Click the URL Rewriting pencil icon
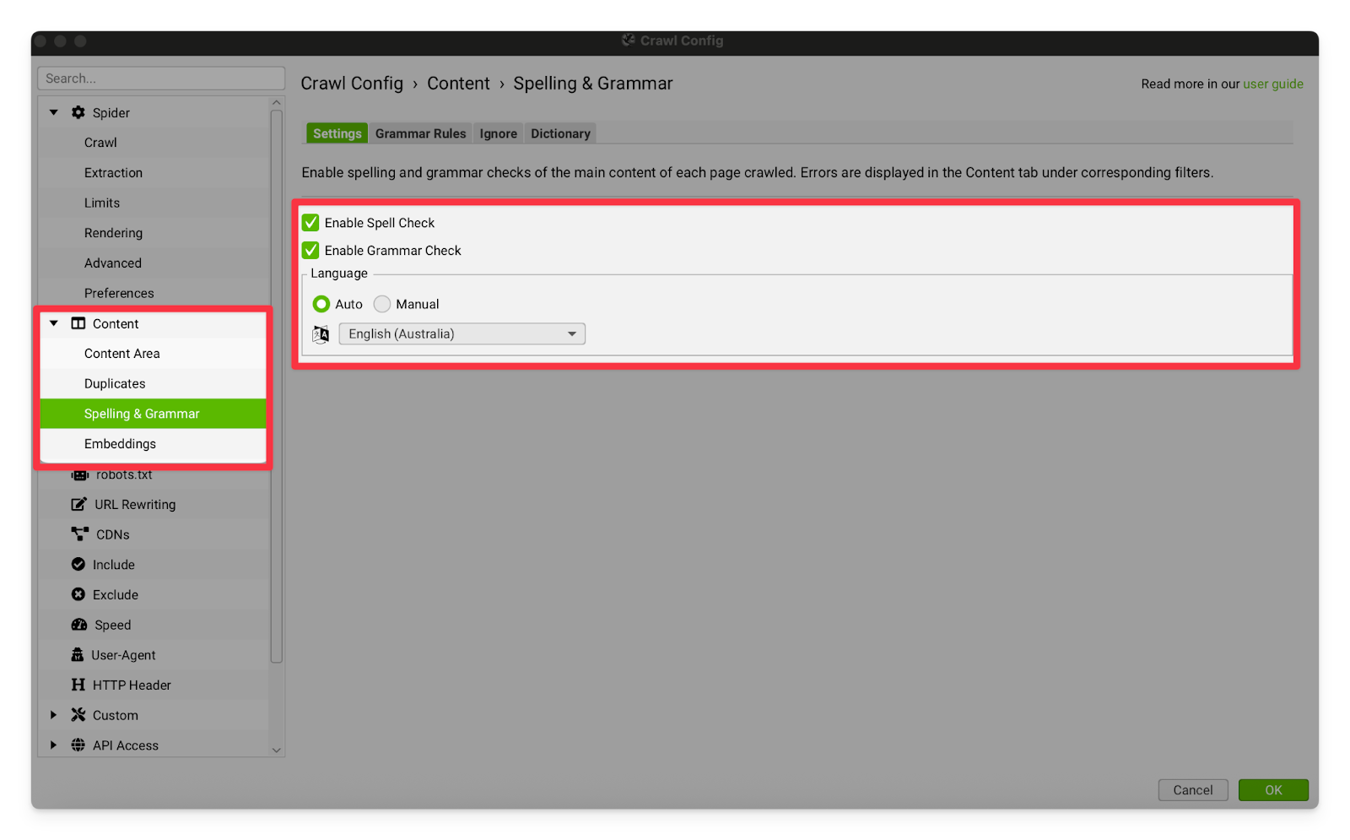The image size is (1350, 840). (78, 504)
